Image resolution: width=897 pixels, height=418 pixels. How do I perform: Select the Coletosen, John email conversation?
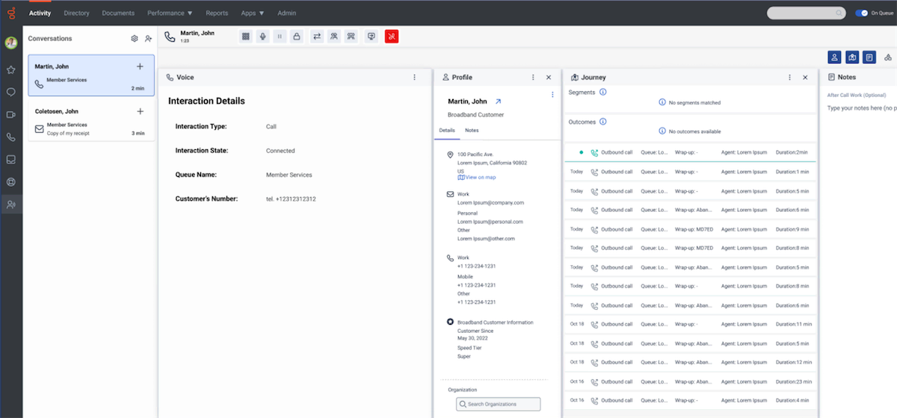pos(90,121)
